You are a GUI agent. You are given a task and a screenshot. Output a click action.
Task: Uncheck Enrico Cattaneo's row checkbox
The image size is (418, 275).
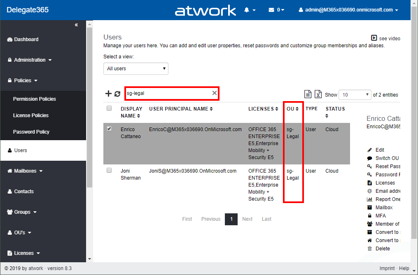tap(109, 129)
